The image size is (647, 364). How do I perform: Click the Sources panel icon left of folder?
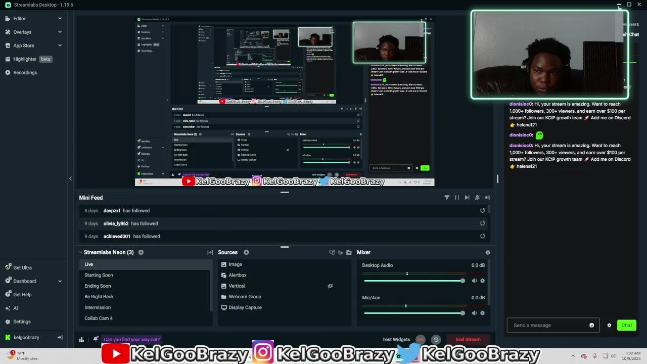(341, 252)
